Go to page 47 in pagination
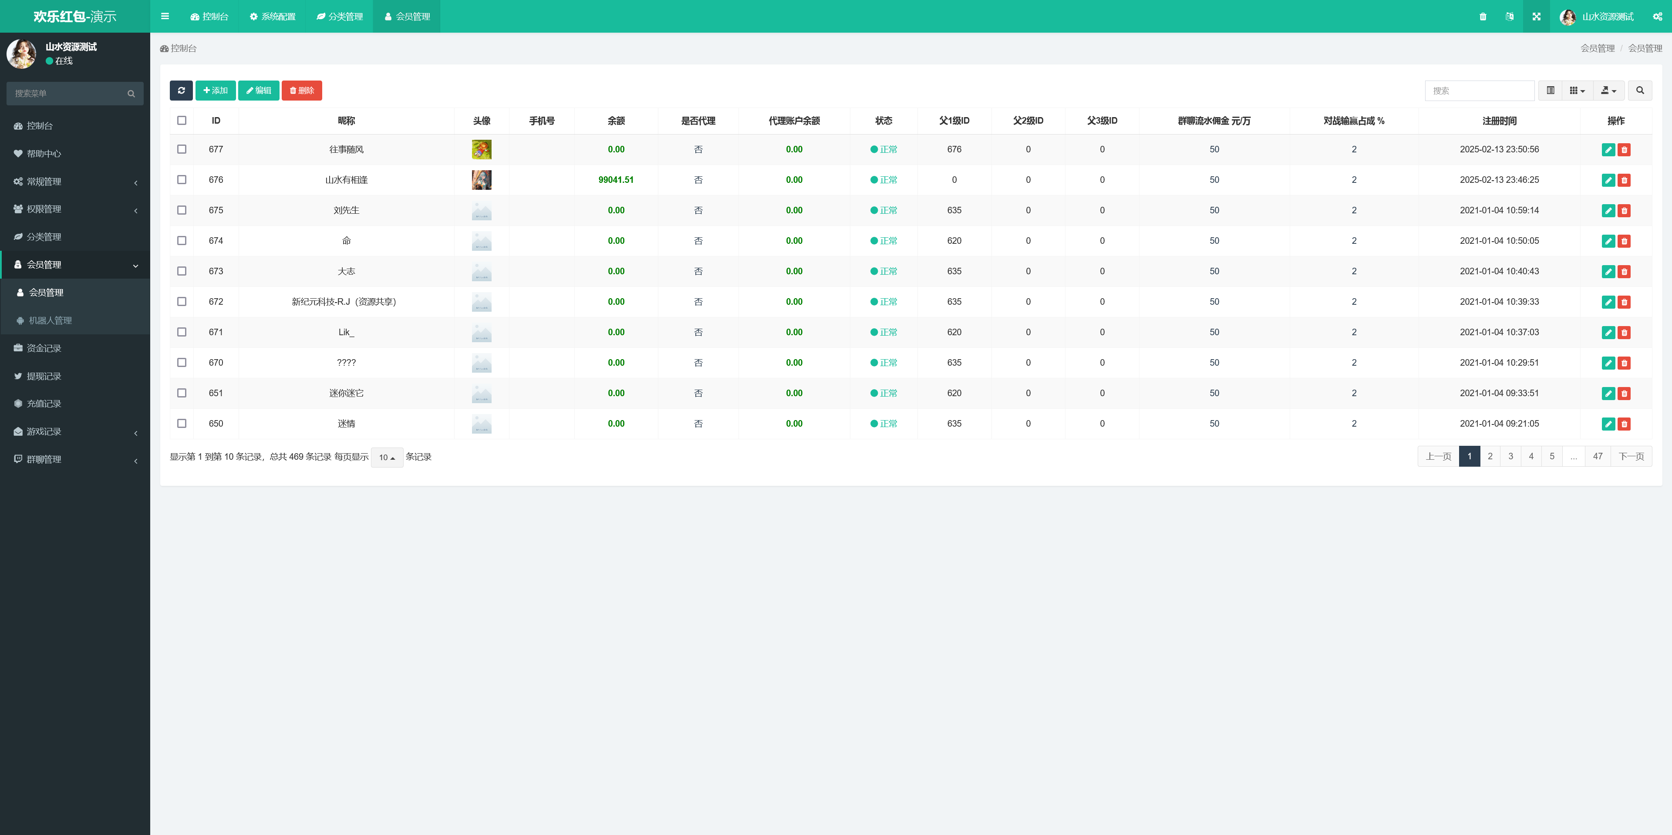 point(1598,456)
